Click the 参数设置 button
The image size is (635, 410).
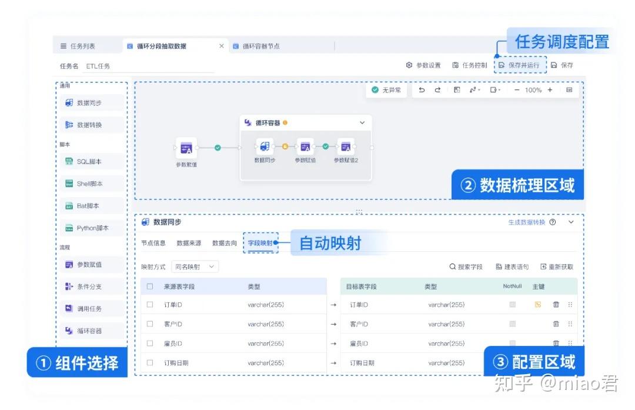pyautogui.click(x=423, y=65)
